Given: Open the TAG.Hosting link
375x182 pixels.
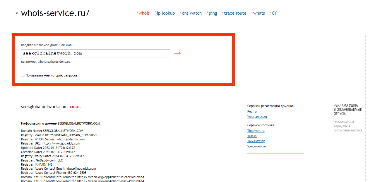Looking at the screenshot, I should click(256, 141).
